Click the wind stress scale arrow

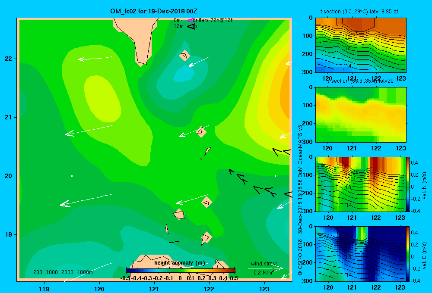266,268
